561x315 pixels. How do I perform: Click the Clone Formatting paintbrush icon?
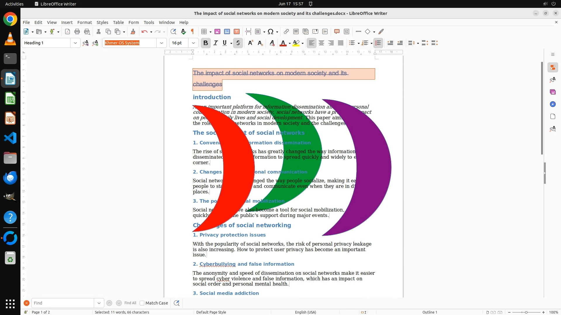[133, 32]
